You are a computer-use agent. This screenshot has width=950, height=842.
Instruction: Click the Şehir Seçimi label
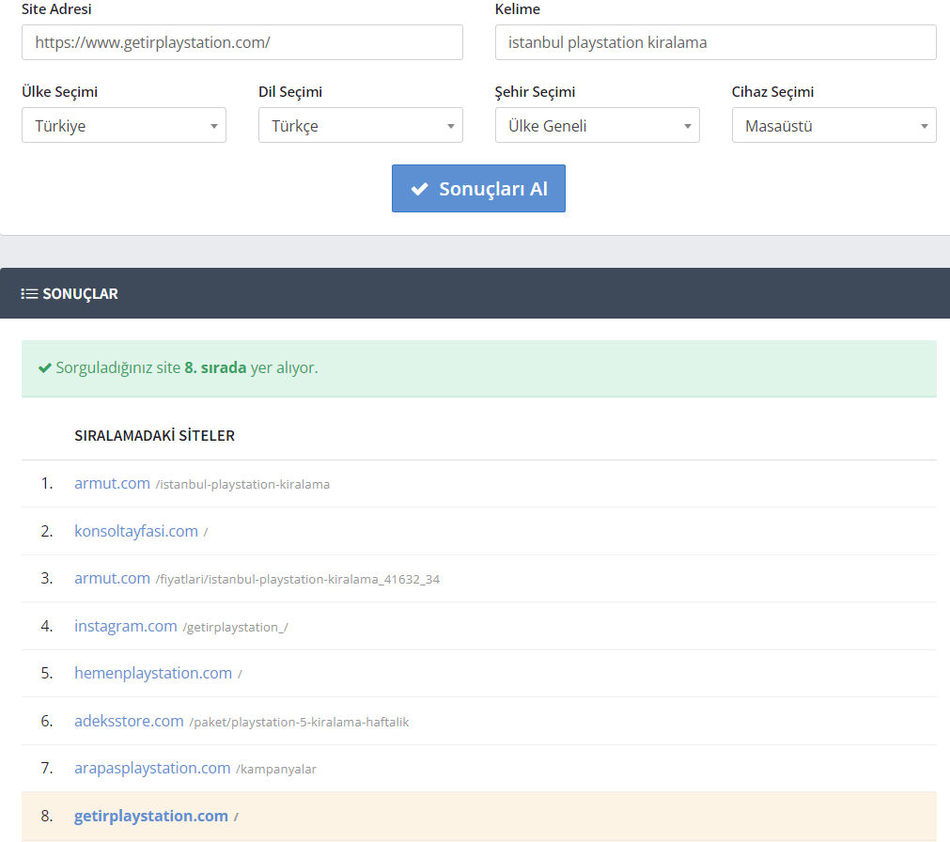[x=535, y=92]
